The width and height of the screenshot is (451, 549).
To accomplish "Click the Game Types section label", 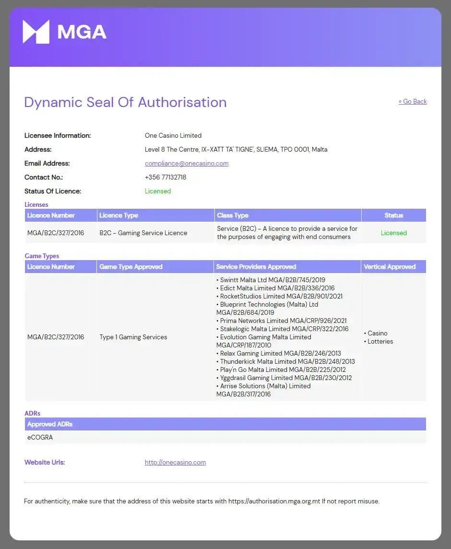I will 42,256.
